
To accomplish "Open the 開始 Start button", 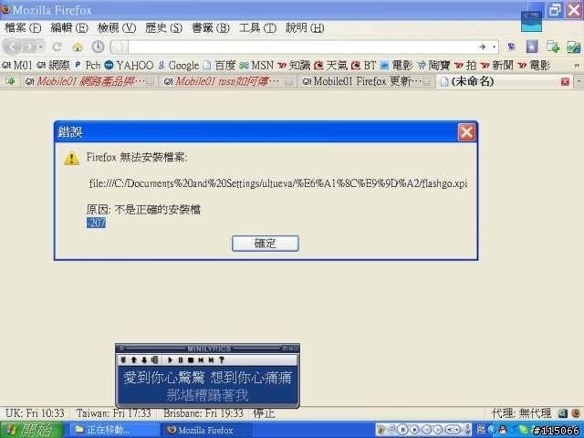I will (x=32, y=430).
